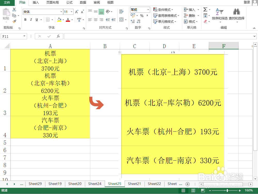Expand the formula bar chevron
The image size is (258, 194).
pyautogui.click(x=254, y=36)
